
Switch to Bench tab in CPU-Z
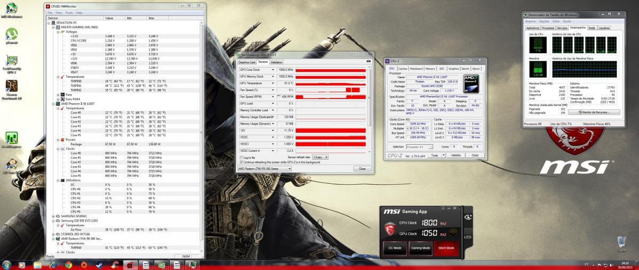465,69
